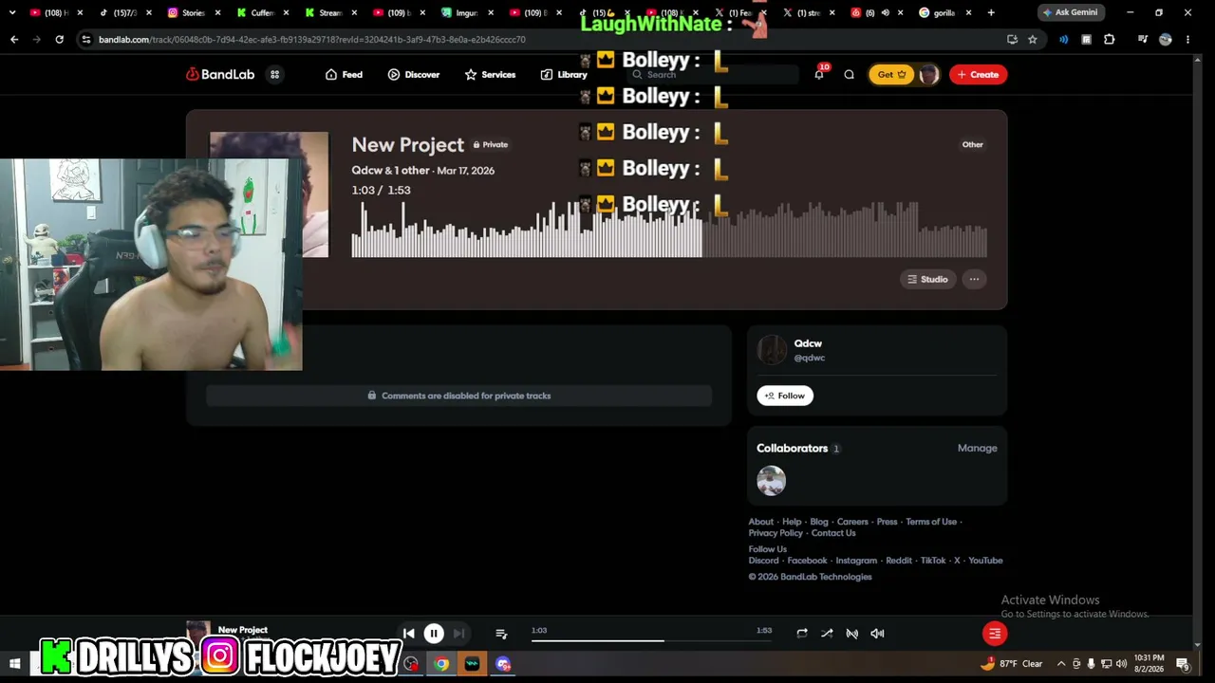The width and height of the screenshot is (1215, 683).
Task: Open the collaborator's avatar
Action: [771, 481]
